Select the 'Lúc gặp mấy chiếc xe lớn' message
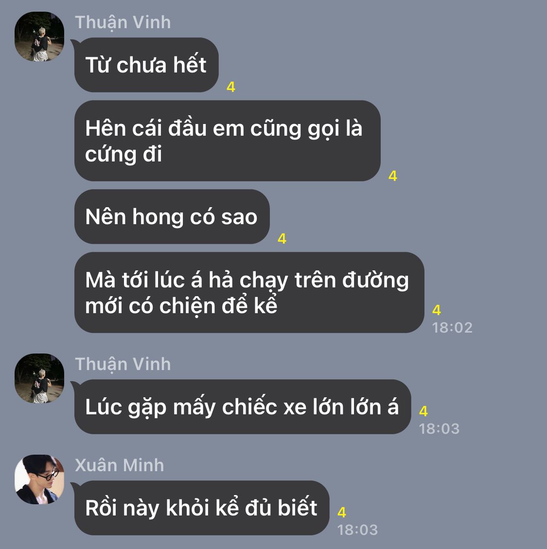Screen dimensions: 547x549 click(243, 407)
